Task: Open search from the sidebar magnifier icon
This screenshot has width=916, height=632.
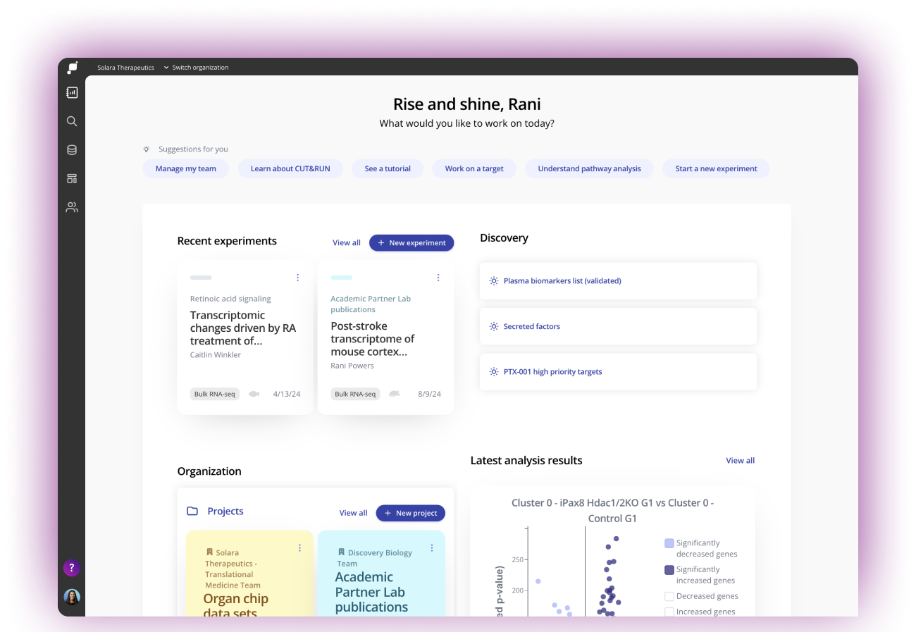Action: [x=72, y=121]
